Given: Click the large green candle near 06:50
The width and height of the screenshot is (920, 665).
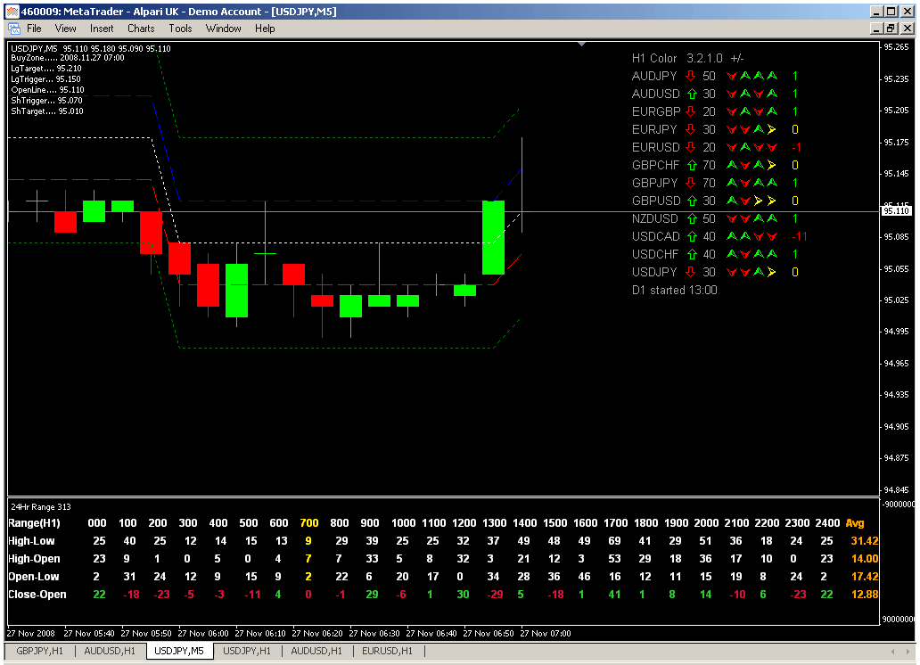Looking at the screenshot, I should [x=493, y=237].
